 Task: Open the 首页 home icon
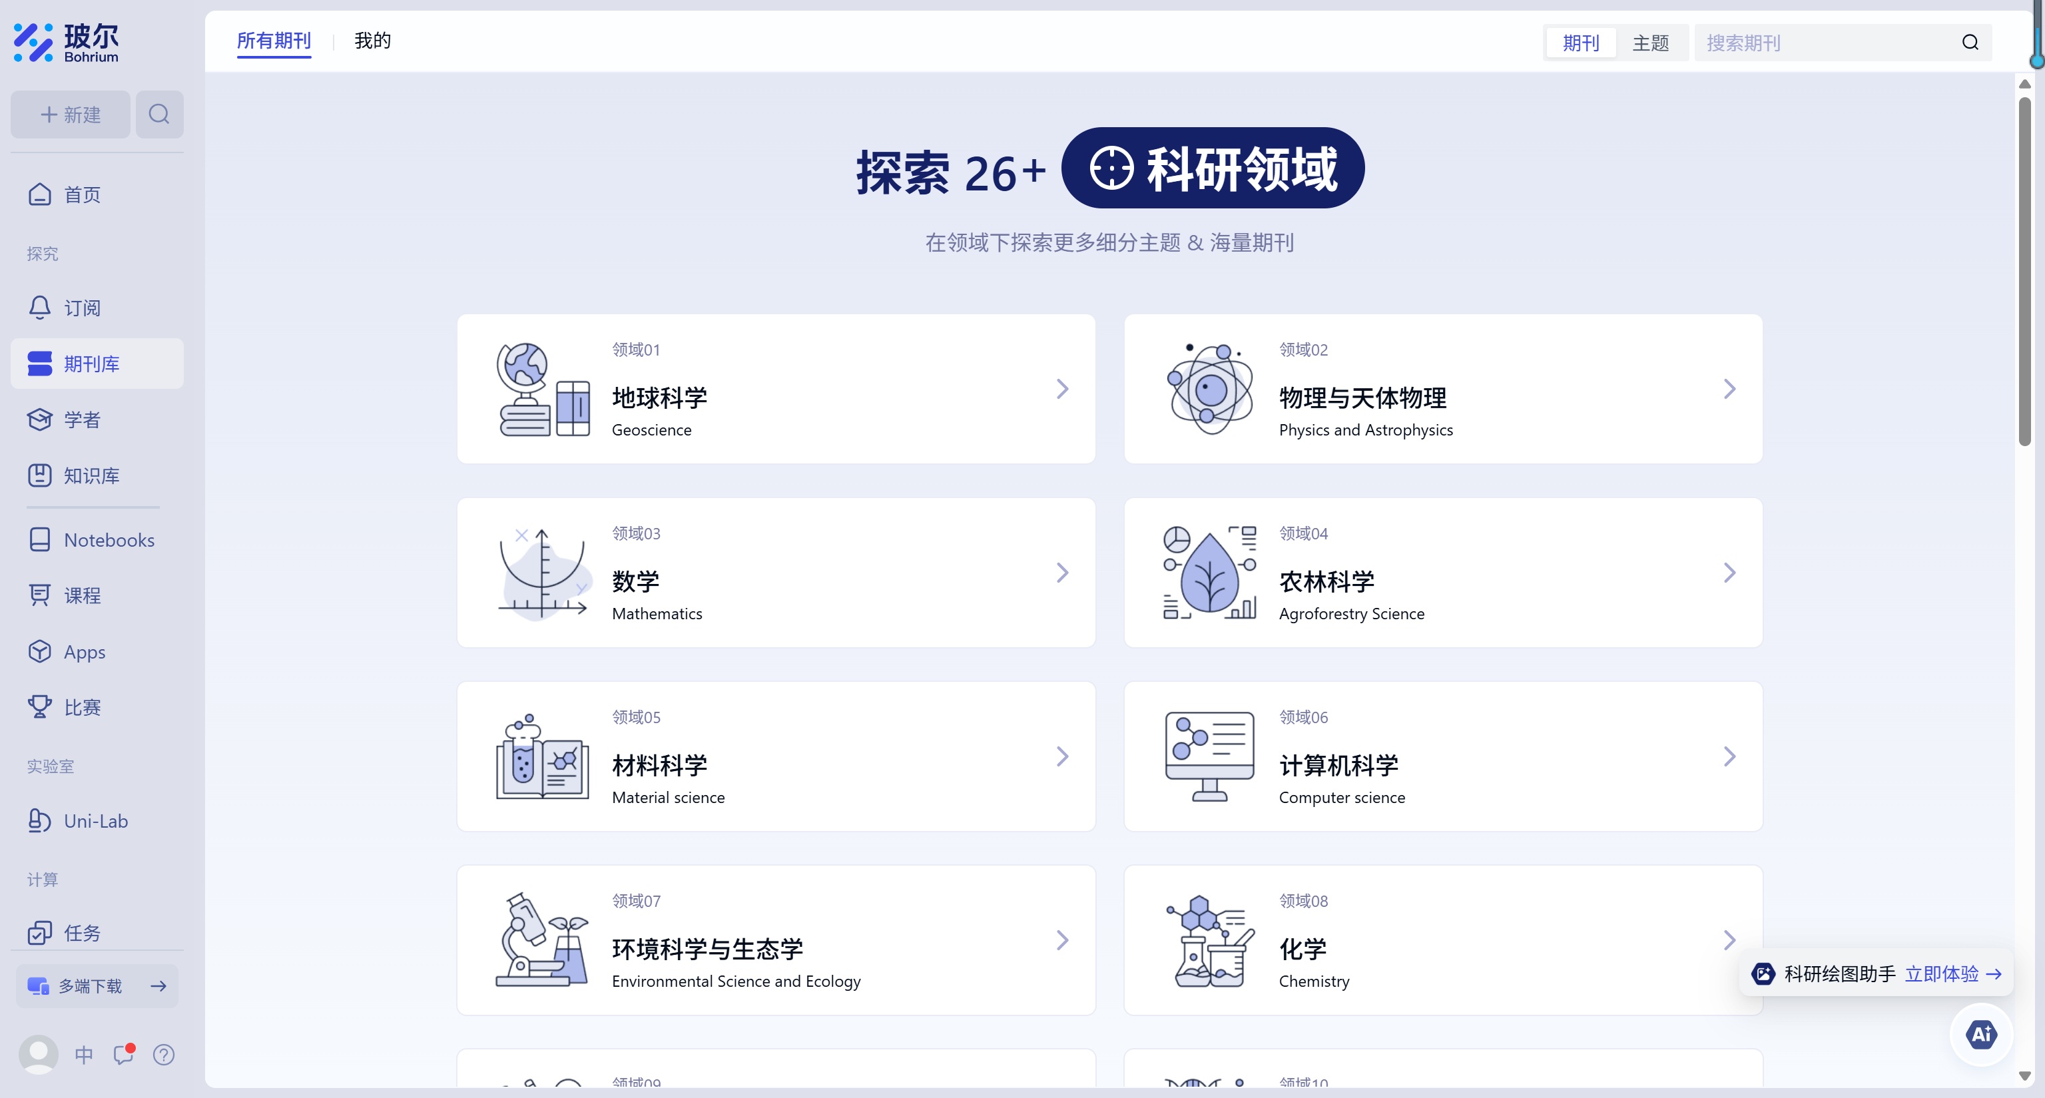(40, 194)
